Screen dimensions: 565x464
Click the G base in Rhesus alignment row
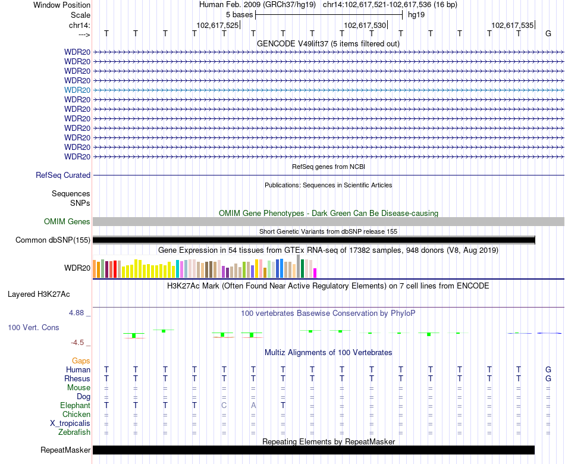click(x=548, y=378)
